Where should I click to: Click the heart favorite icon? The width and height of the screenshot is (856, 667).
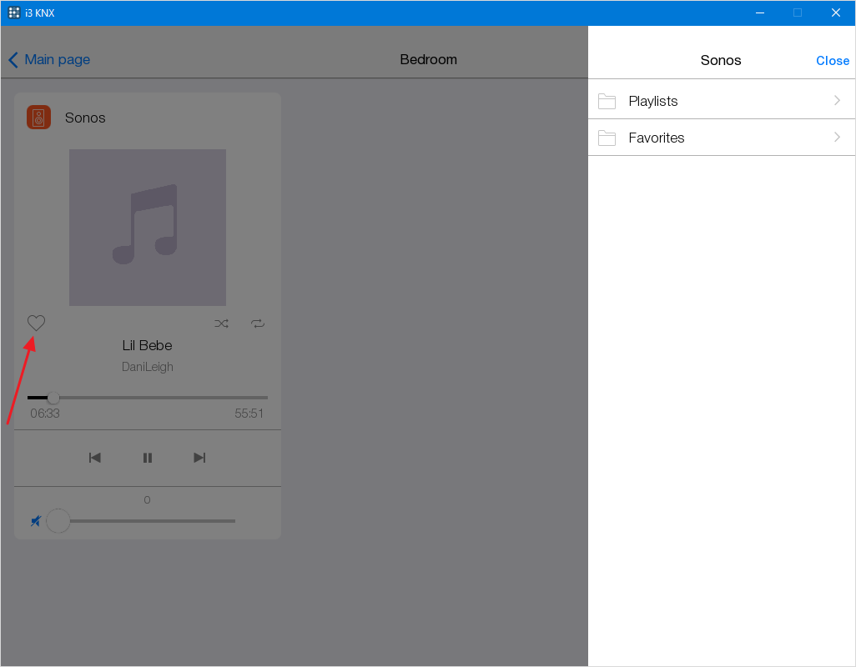point(36,323)
